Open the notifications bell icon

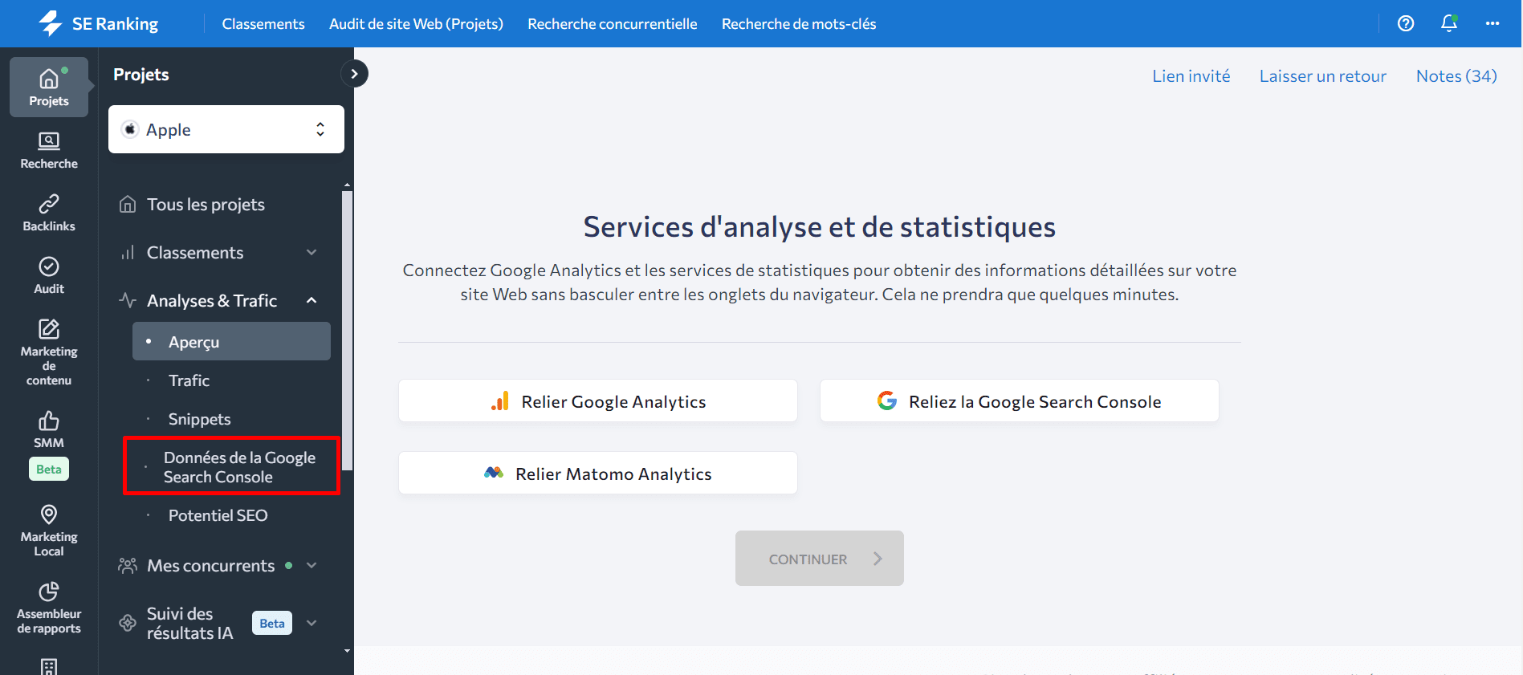point(1449,23)
